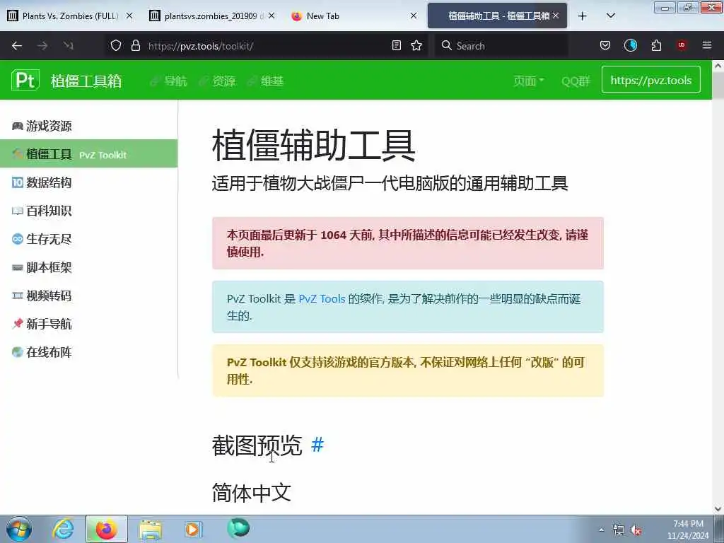The image size is (724, 543).
Task: Open 新手导航 in the sidebar
Action: point(88,324)
